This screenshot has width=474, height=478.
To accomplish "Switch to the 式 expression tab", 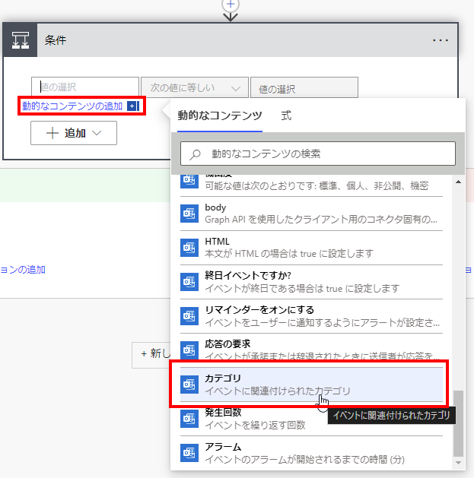I will 286,116.
